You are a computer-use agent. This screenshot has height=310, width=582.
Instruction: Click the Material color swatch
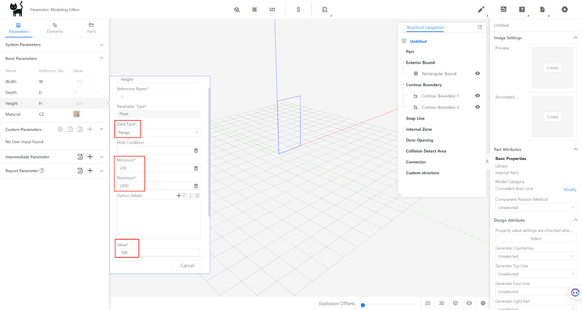76,114
